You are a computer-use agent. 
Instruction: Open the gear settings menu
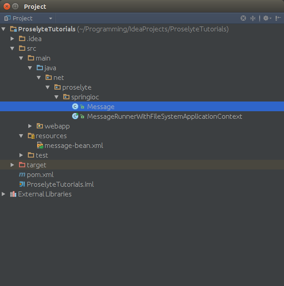[x=265, y=18]
